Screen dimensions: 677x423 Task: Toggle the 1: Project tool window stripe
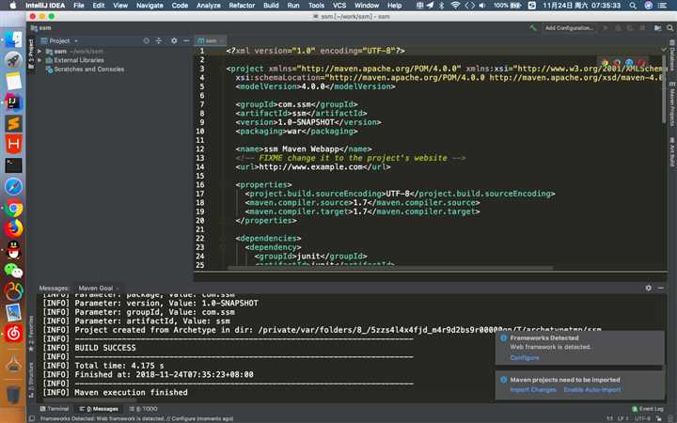31,54
